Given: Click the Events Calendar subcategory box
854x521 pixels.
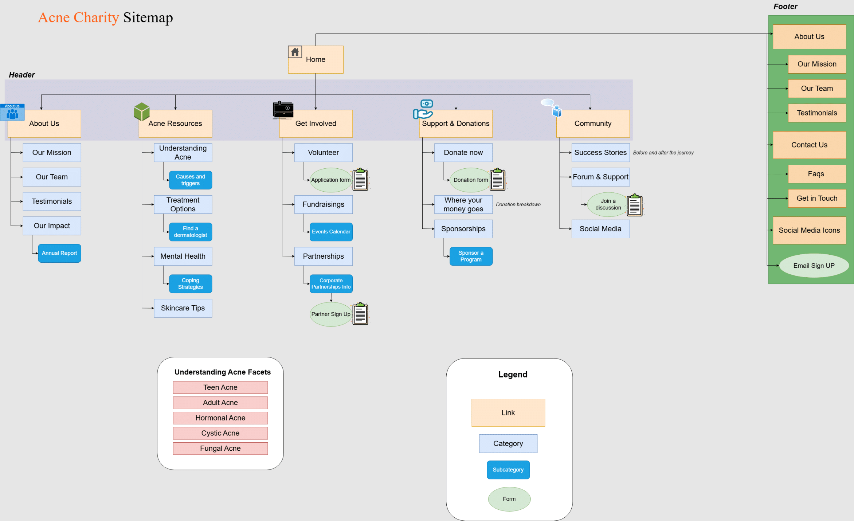Looking at the screenshot, I should 331,232.
